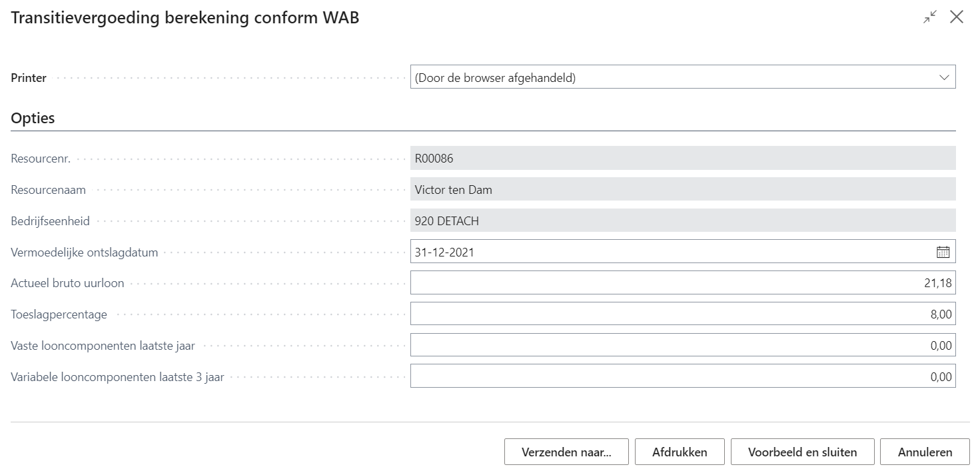
Task: Close the Transitievergoeding dialog
Action: pos(957,18)
